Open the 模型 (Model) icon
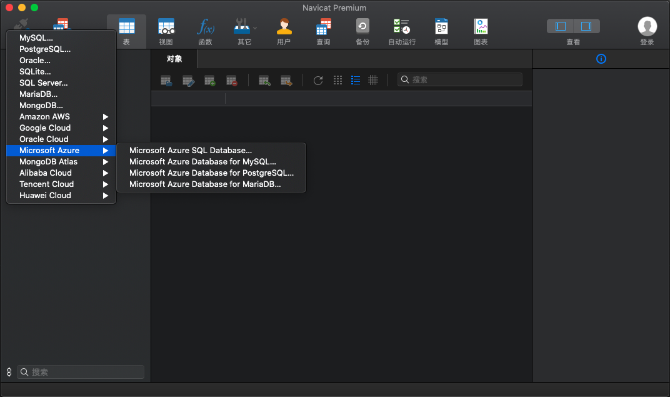Viewport: 670px width, 397px height. [441, 26]
